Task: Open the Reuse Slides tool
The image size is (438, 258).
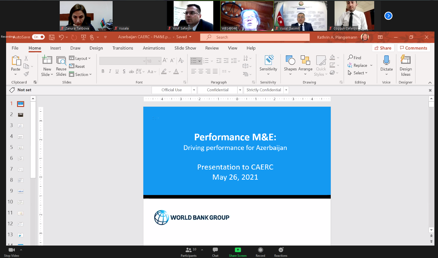Action: (61, 66)
